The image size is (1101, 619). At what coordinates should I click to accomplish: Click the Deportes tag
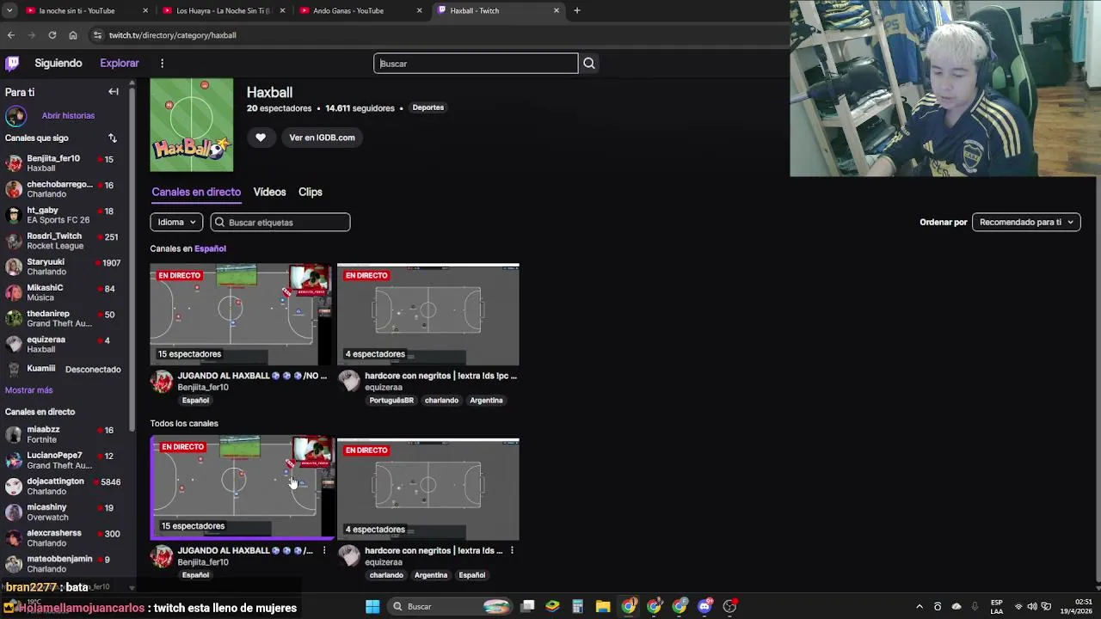(x=428, y=107)
